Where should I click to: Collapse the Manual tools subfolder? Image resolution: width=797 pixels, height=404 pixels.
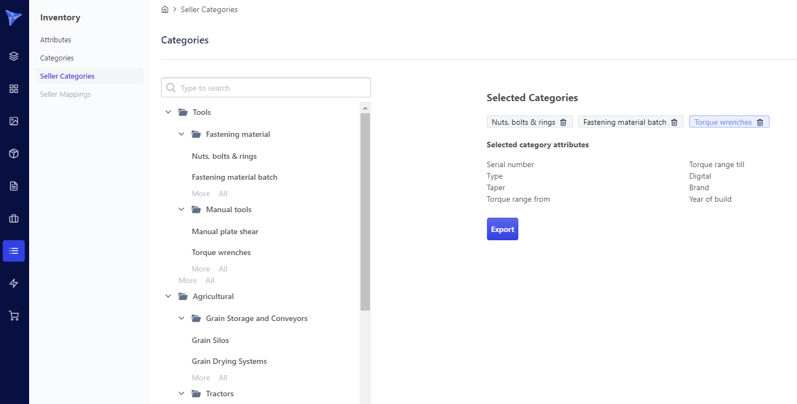point(181,209)
